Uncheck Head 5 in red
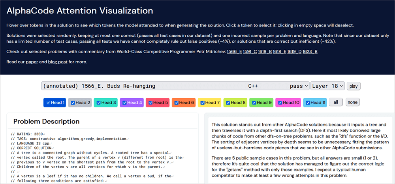The image size is (395, 184). tap(150, 103)
